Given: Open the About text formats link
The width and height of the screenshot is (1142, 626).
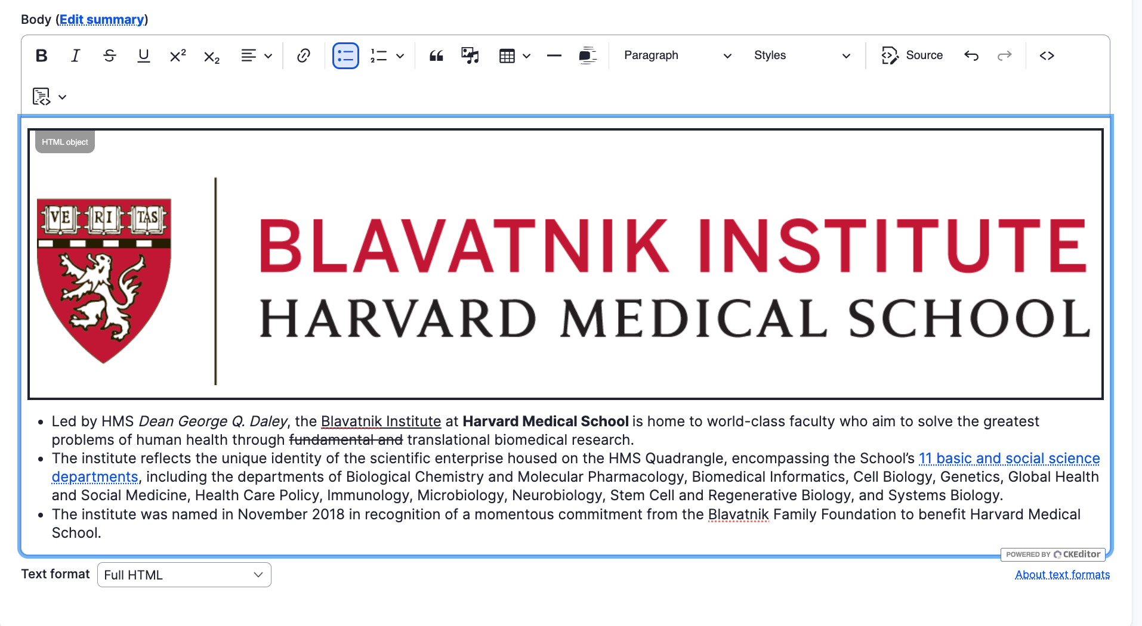Looking at the screenshot, I should [1062, 575].
